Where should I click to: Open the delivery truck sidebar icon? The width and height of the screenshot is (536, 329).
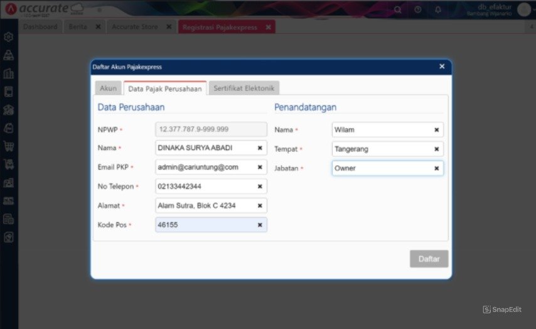click(x=9, y=164)
